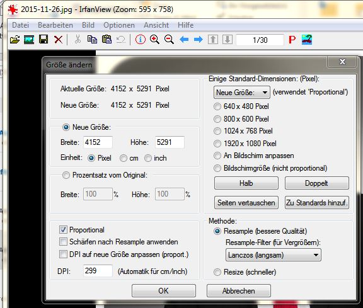
Task: Expand the Neue Größe dropdown
Action: coord(242,93)
